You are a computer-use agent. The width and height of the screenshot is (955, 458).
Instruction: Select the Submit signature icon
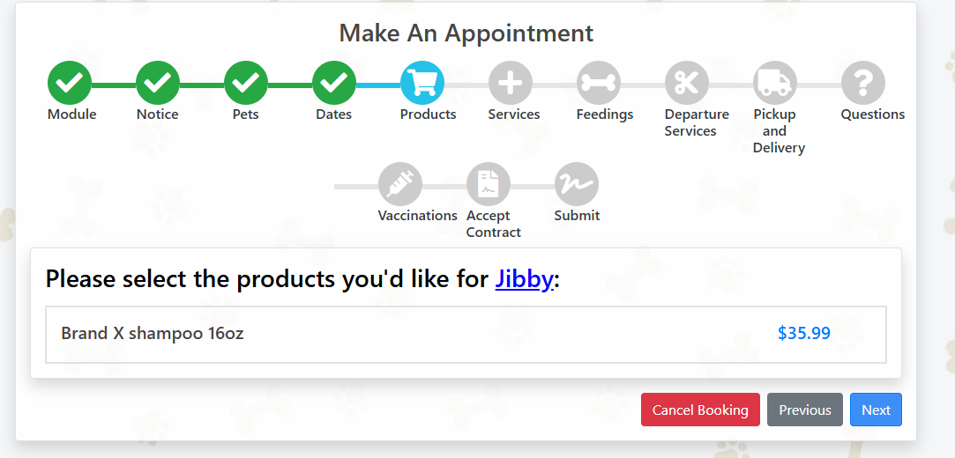pos(577,184)
